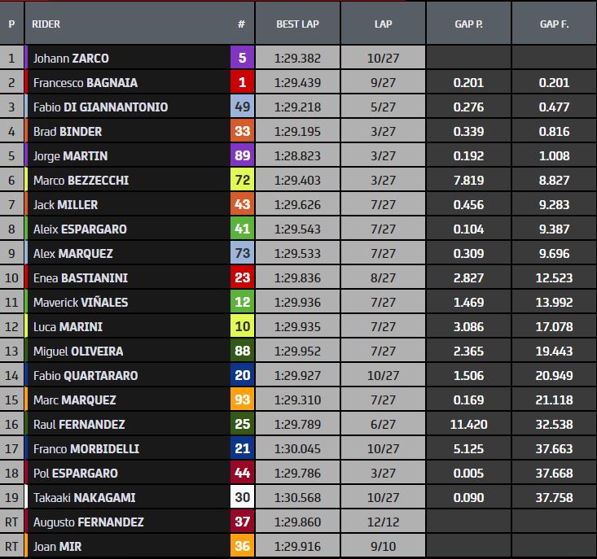Click Joan Mir's retired rider row name
Viewport: 597px width, 559px height.
point(56,546)
